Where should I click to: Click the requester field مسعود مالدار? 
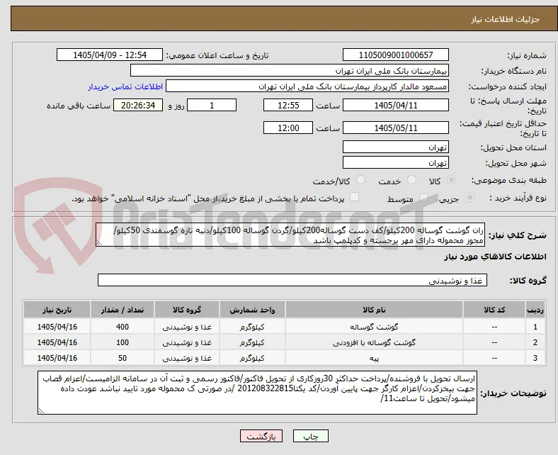point(307,86)
